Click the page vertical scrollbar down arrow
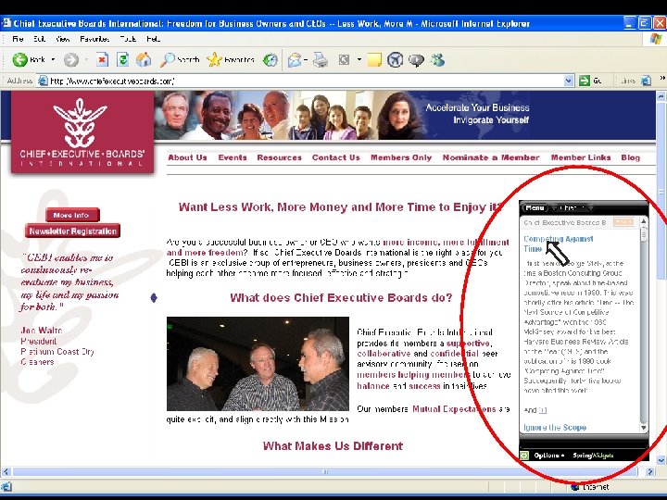Viewport: 667px width, 500px height. point(661,460)
